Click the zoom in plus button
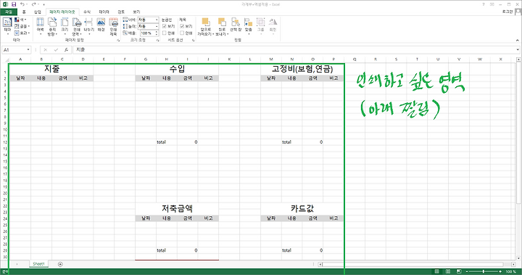The height and width of the screenshot is (275, 522). 500,271
